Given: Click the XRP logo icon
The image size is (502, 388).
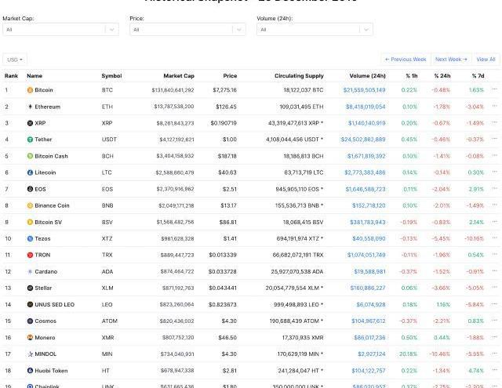Looking at the screenshot, I should coord(31,123).
